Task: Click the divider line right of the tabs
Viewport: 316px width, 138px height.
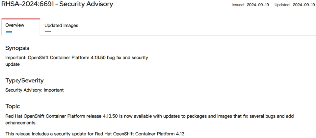Action: [197, 35]
